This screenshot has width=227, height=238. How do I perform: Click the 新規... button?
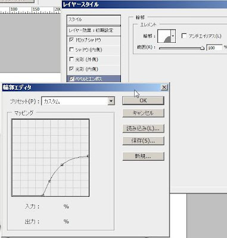point(143,156)
